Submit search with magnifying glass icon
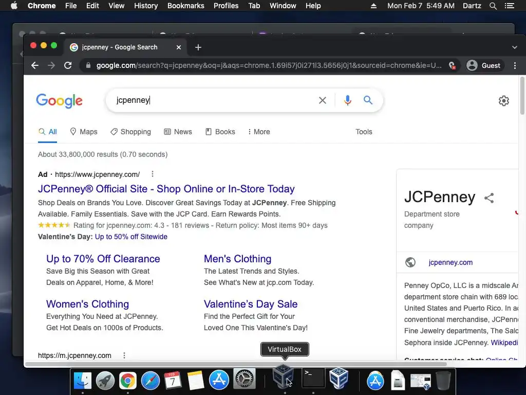 368,100
